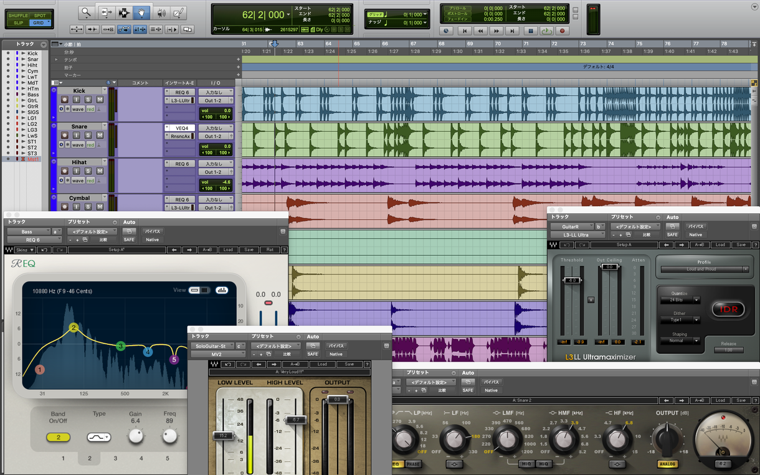Click Go to End transport button
760x475 pixels.
click(512, 31)
